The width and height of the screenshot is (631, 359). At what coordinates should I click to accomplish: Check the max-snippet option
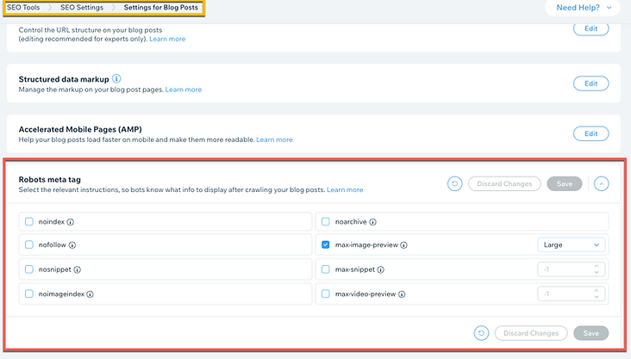click(x=326, y=269)
